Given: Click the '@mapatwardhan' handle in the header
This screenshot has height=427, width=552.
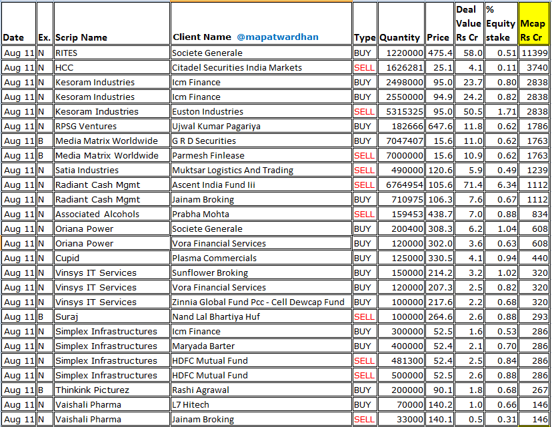Looking at the screenshot, I should [277, 37].
